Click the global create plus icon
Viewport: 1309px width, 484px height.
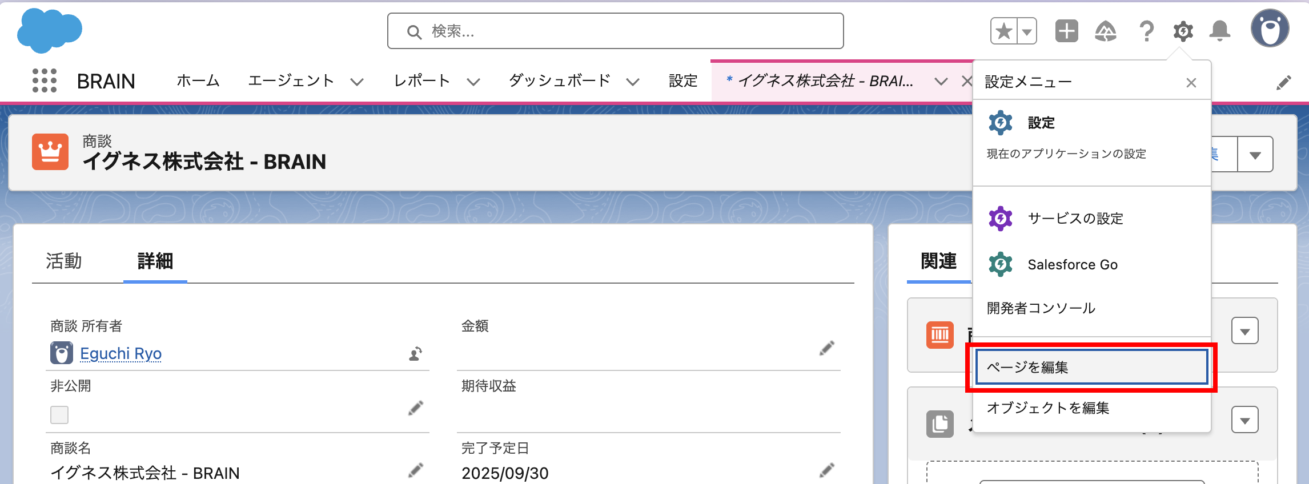tap(1066, 31)
